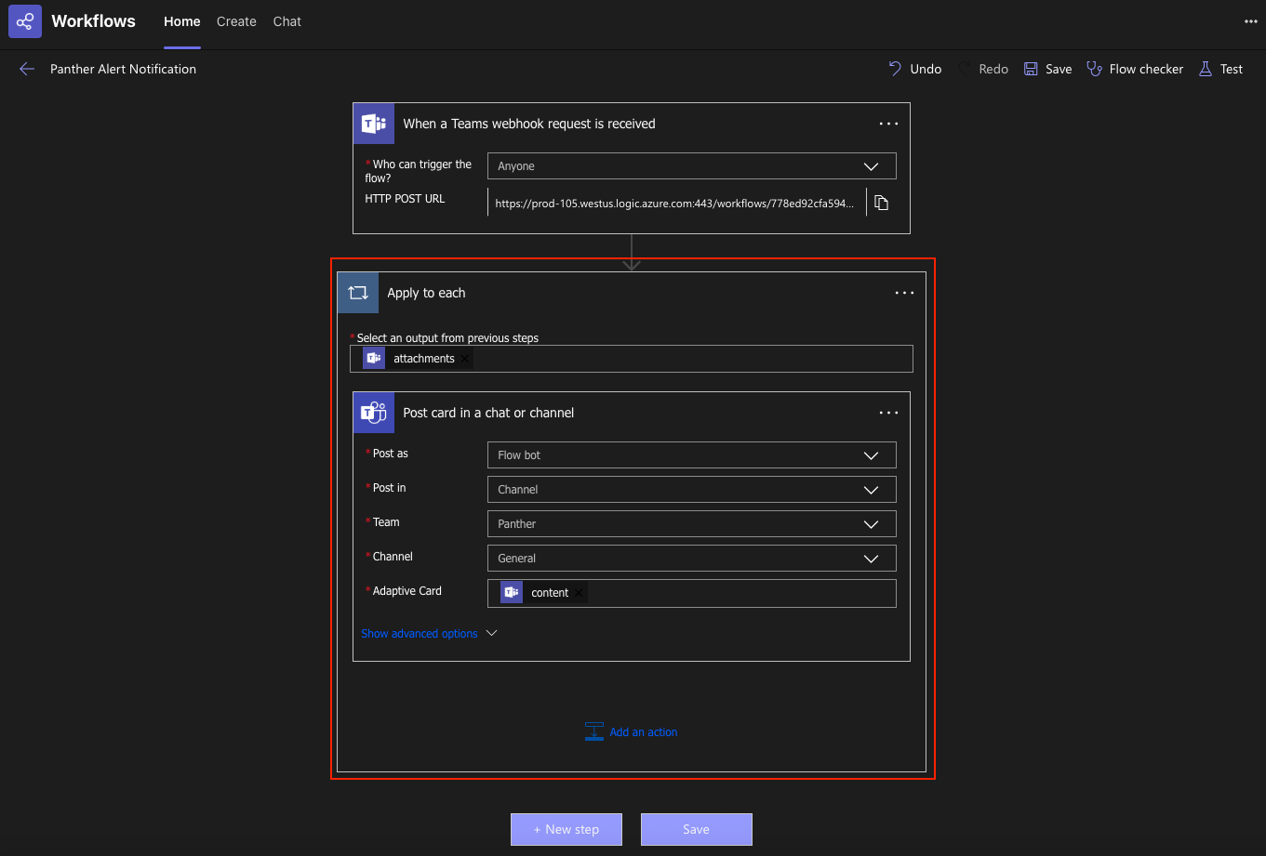The height and width of the screenshot is (856, 1266).
Task: Open the Channel dropdown set to General
Action: [x=691, y=559]
